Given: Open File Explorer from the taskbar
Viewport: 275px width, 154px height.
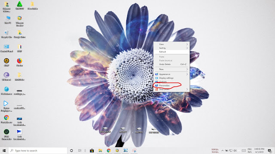Looking at the screenshot, I should (100, 151).
